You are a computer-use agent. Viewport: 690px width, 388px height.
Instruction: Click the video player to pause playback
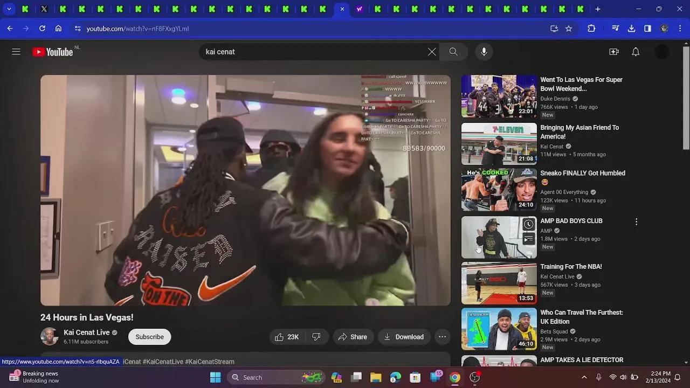pyautogui.click(x=245, y=190)
